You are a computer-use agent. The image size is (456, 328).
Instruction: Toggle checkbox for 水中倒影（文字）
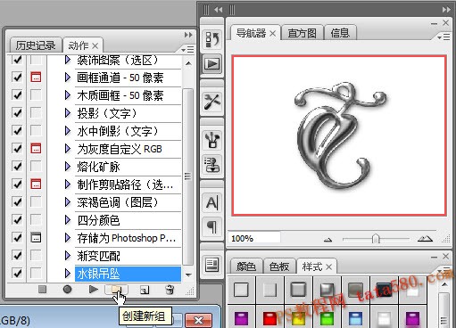click(17, 131)
